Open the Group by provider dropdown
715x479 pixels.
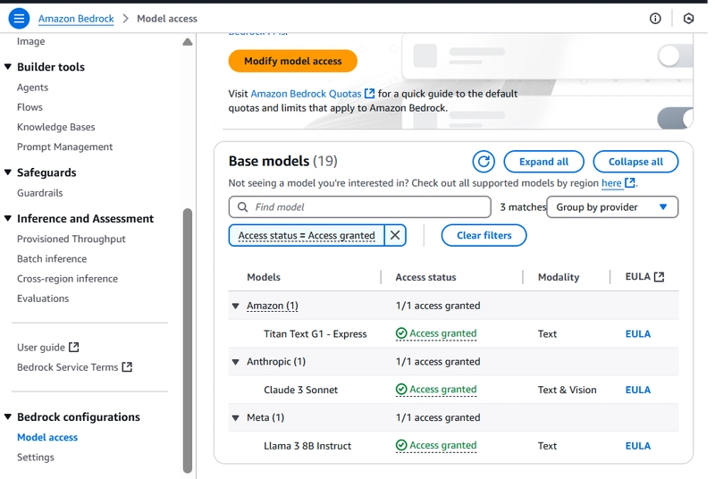(612, 207)
